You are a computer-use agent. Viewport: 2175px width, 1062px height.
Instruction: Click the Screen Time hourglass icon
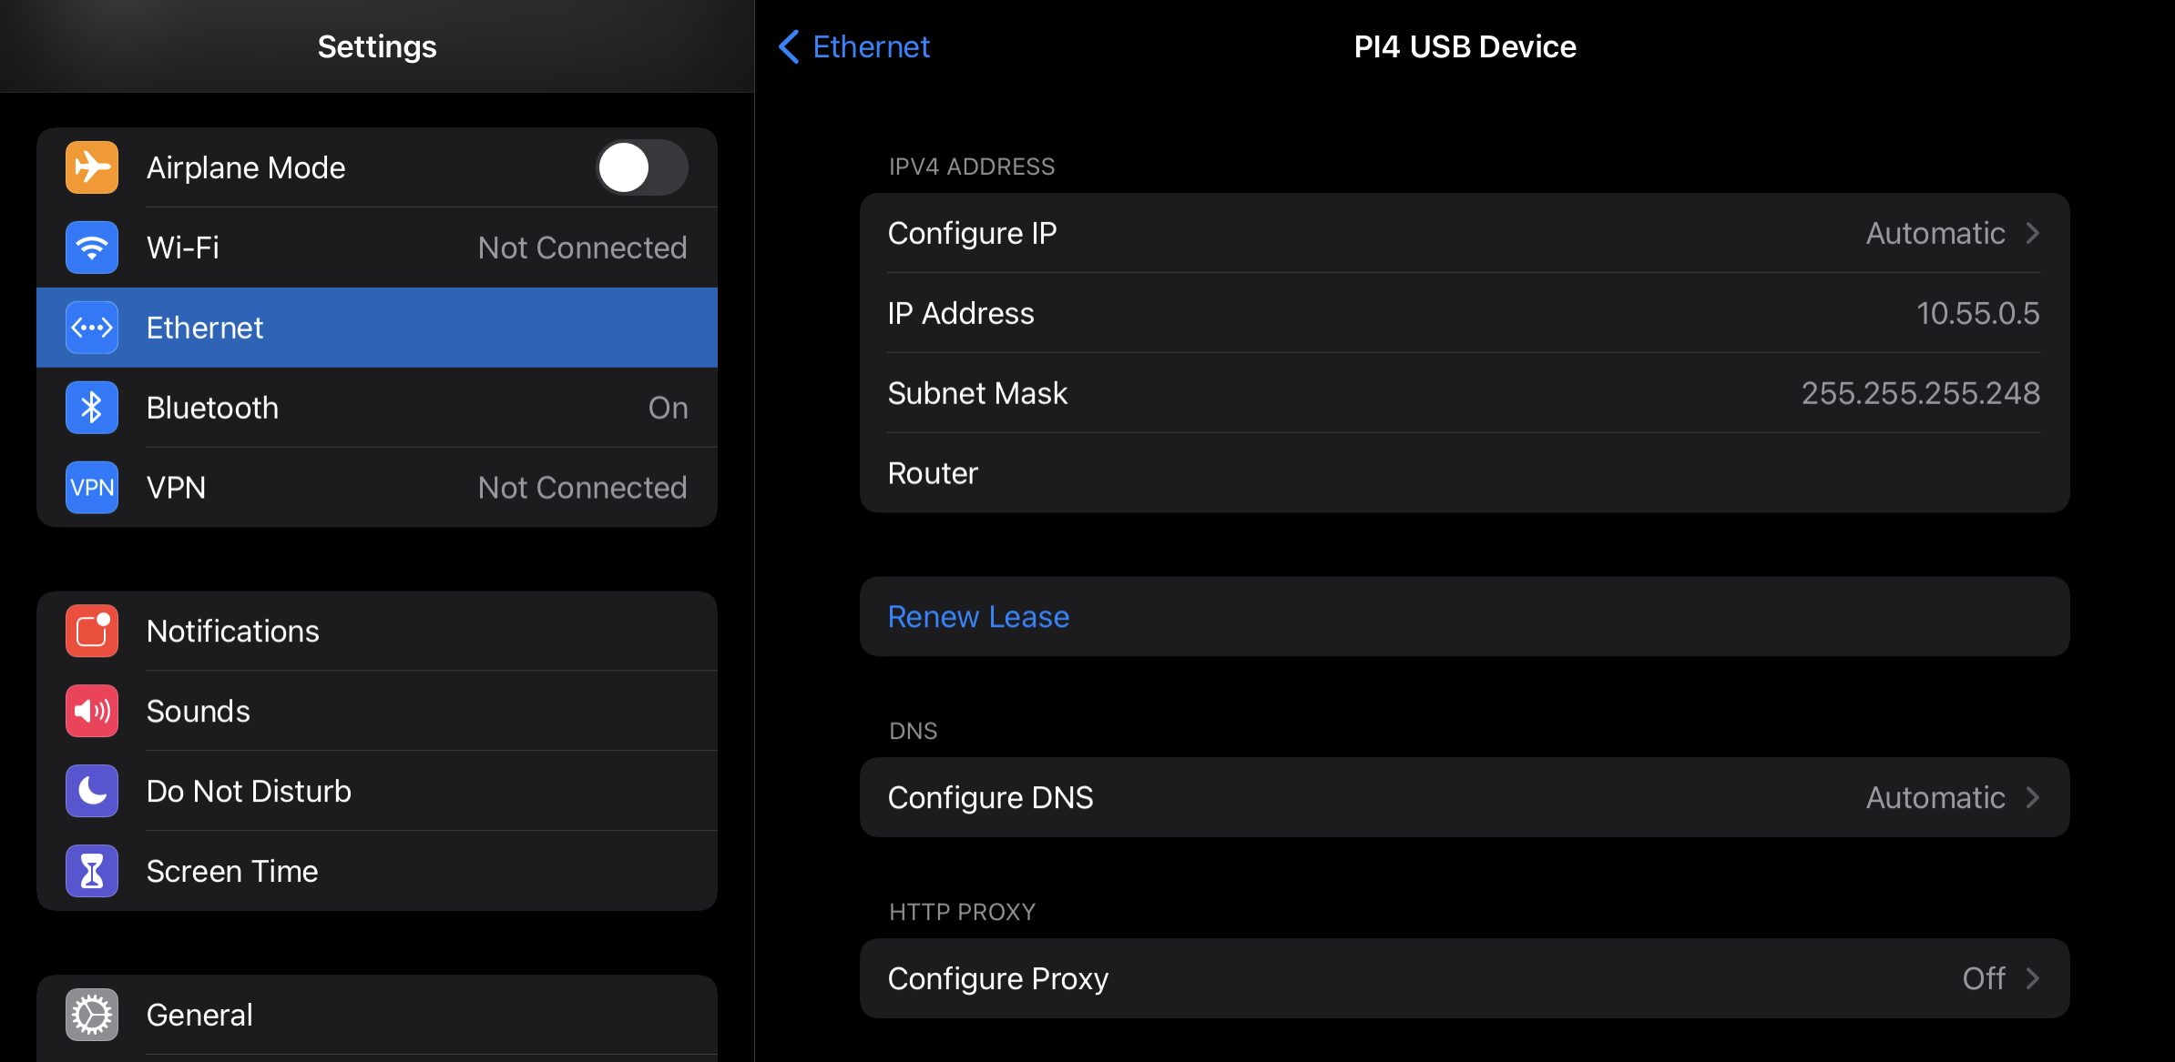pyautogui.click(x=92, y=872)
